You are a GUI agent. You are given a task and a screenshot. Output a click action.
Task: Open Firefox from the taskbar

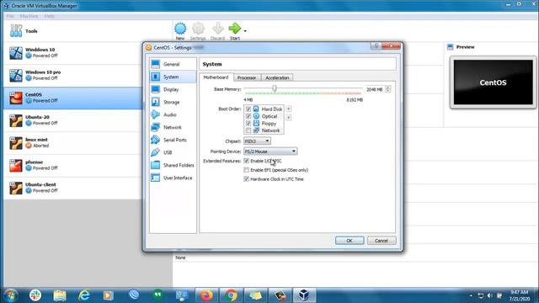click(x=206, y=295)
